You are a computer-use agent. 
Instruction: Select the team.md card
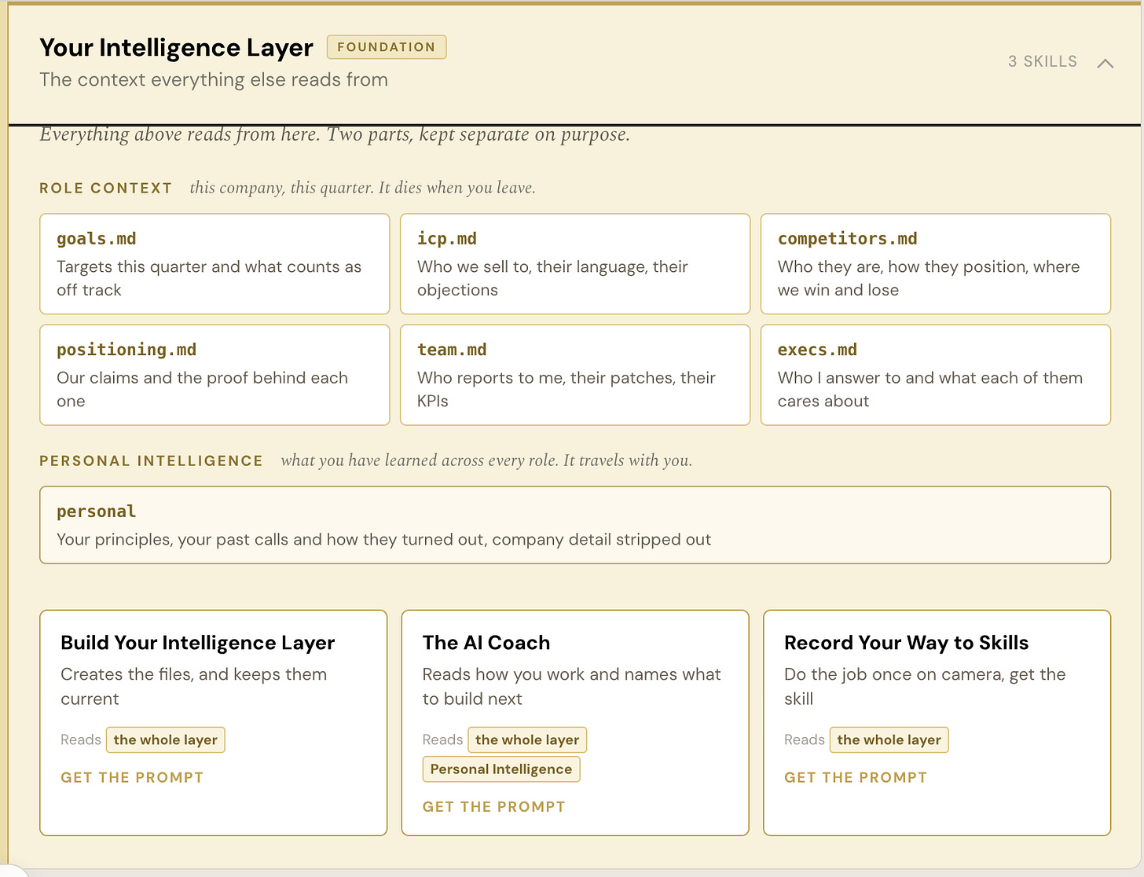tap(575, 375)
